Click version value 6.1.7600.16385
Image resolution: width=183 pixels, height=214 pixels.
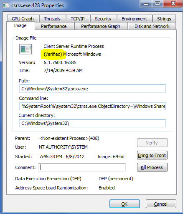pos(60,62)
